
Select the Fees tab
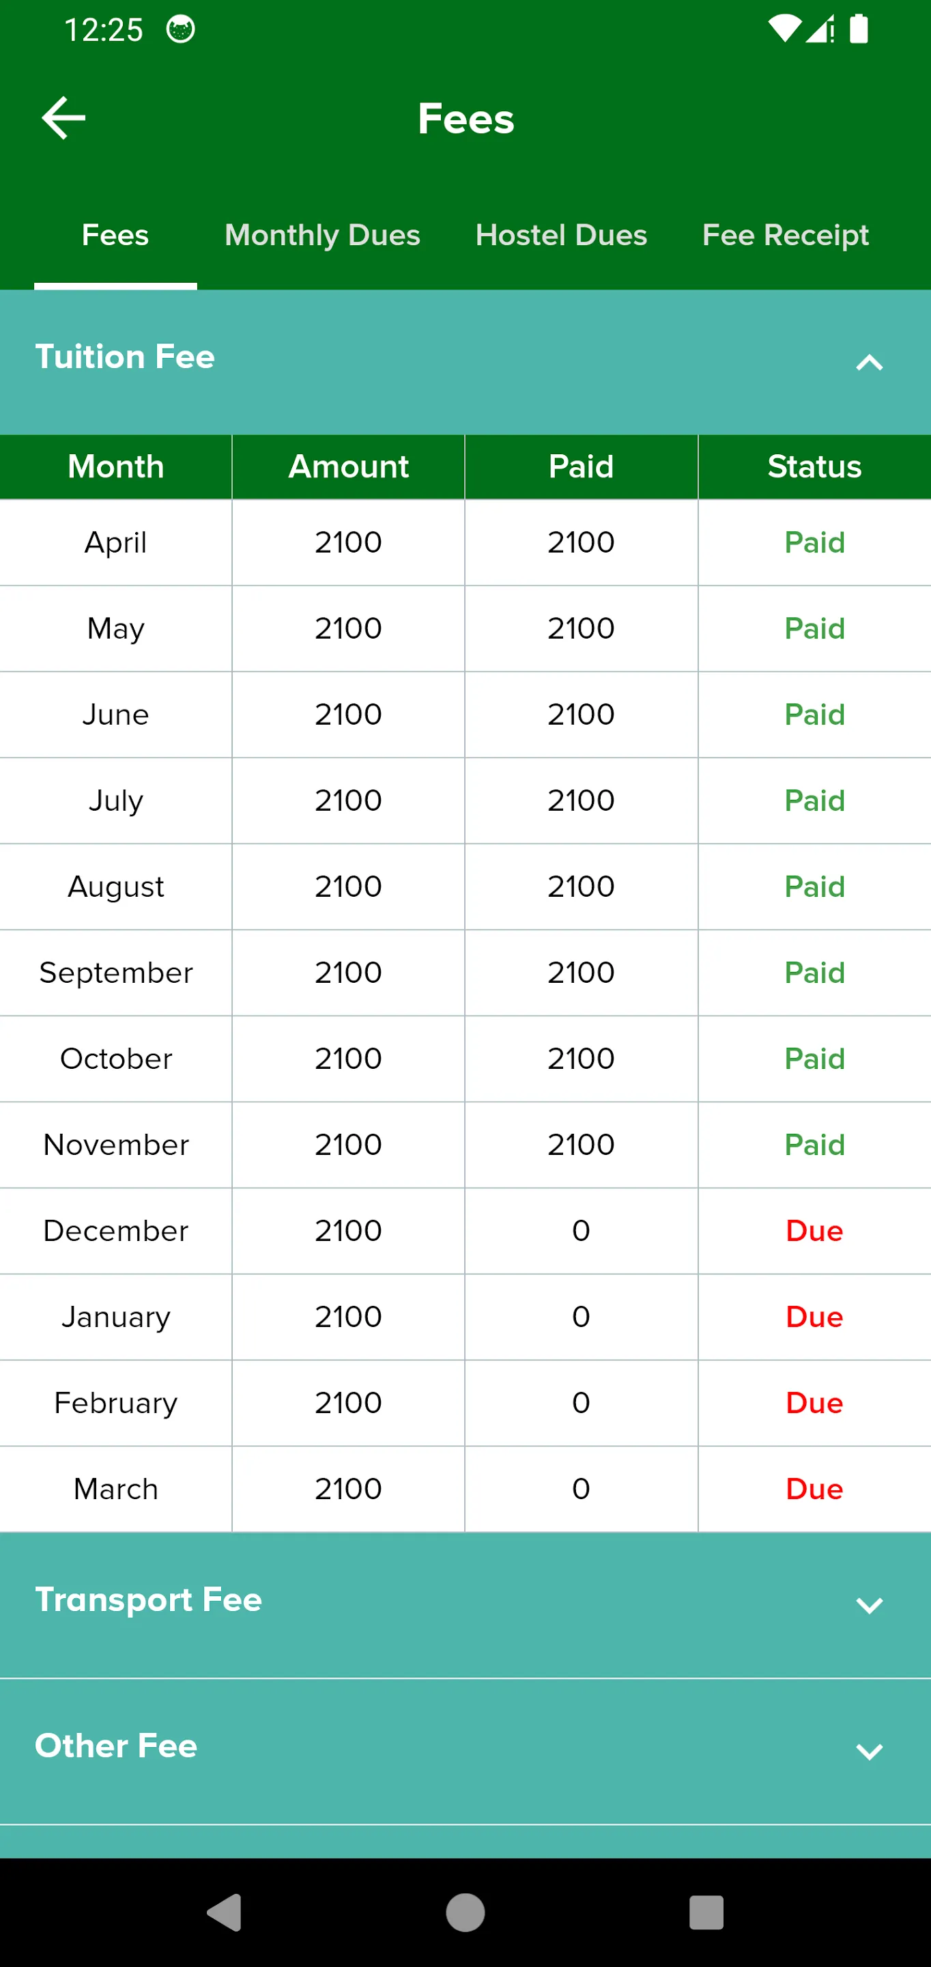click(x=115, y=235)
